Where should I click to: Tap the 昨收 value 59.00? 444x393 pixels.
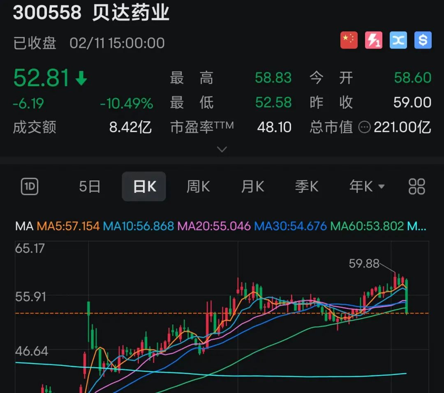click(x=412, y=102)
